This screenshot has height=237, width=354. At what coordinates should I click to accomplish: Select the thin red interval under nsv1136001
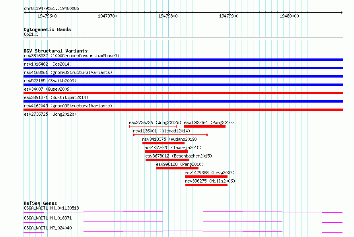171,135
